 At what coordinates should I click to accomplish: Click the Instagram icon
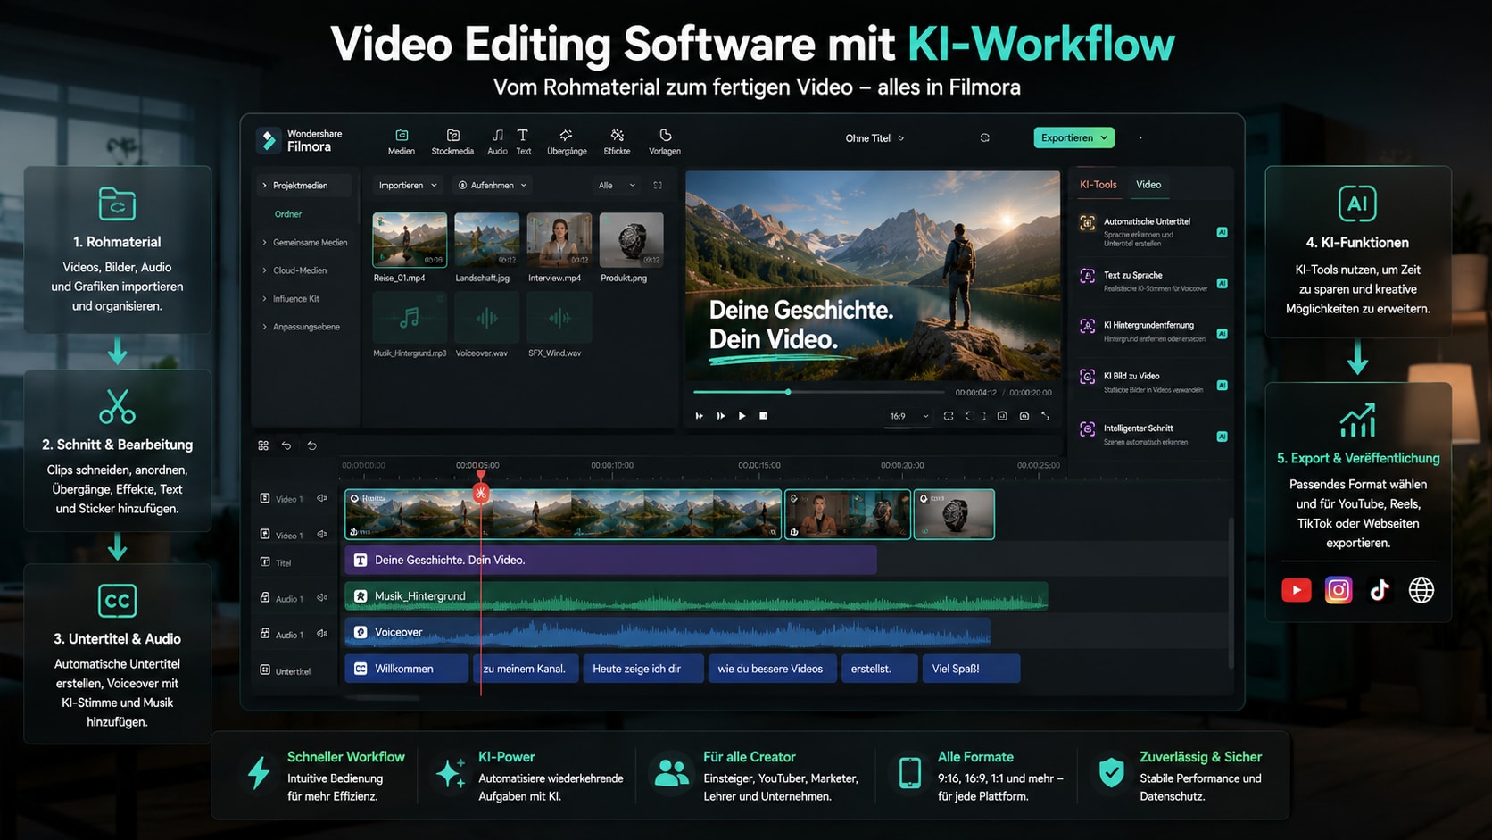click(1339, 590)
